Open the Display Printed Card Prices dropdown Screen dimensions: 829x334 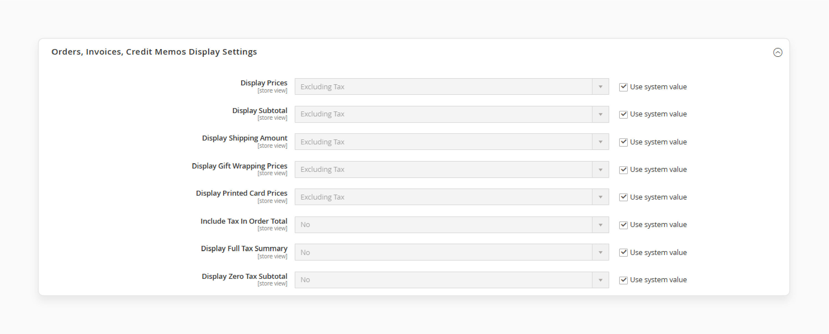point(452,197)
